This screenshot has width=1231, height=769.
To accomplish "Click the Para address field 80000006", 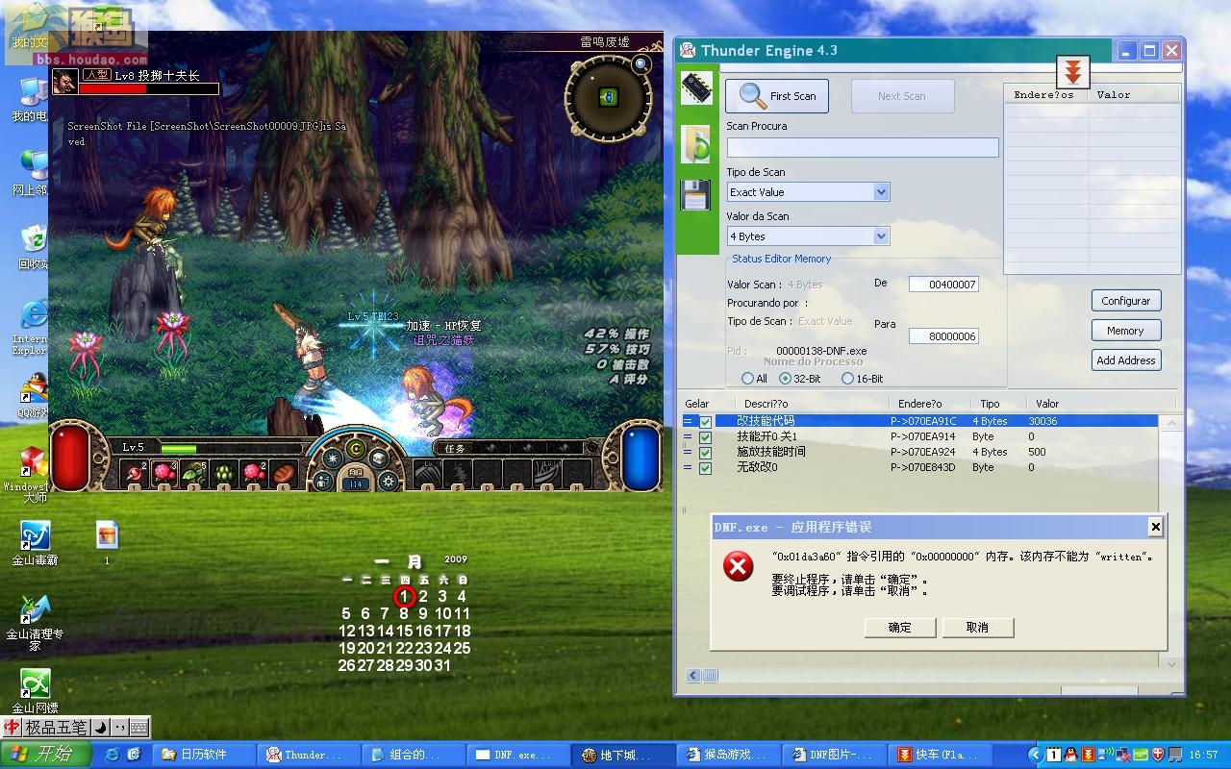I will tap(943, 336).
